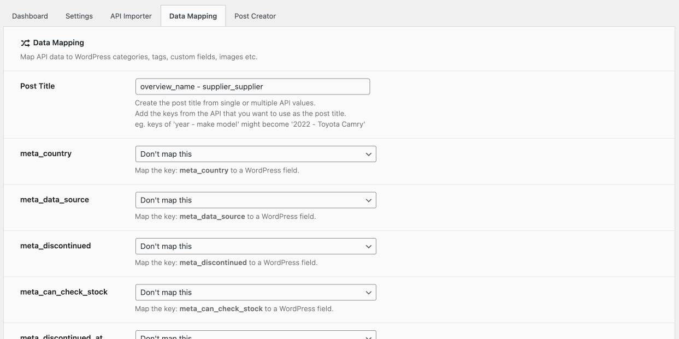The height and width of the screenshot is (339, 679).
Task: Switch to the Settings tab
Action: (x=79, y=16)
